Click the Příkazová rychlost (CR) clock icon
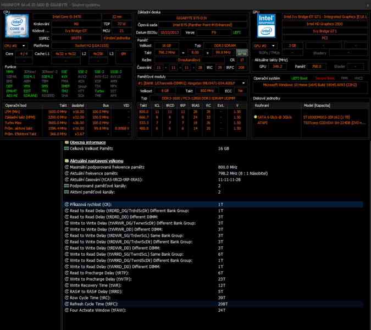The width and height of the screenshot is (371, 330). 67,204
